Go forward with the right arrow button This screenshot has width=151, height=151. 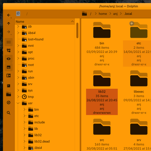[9, 32]
